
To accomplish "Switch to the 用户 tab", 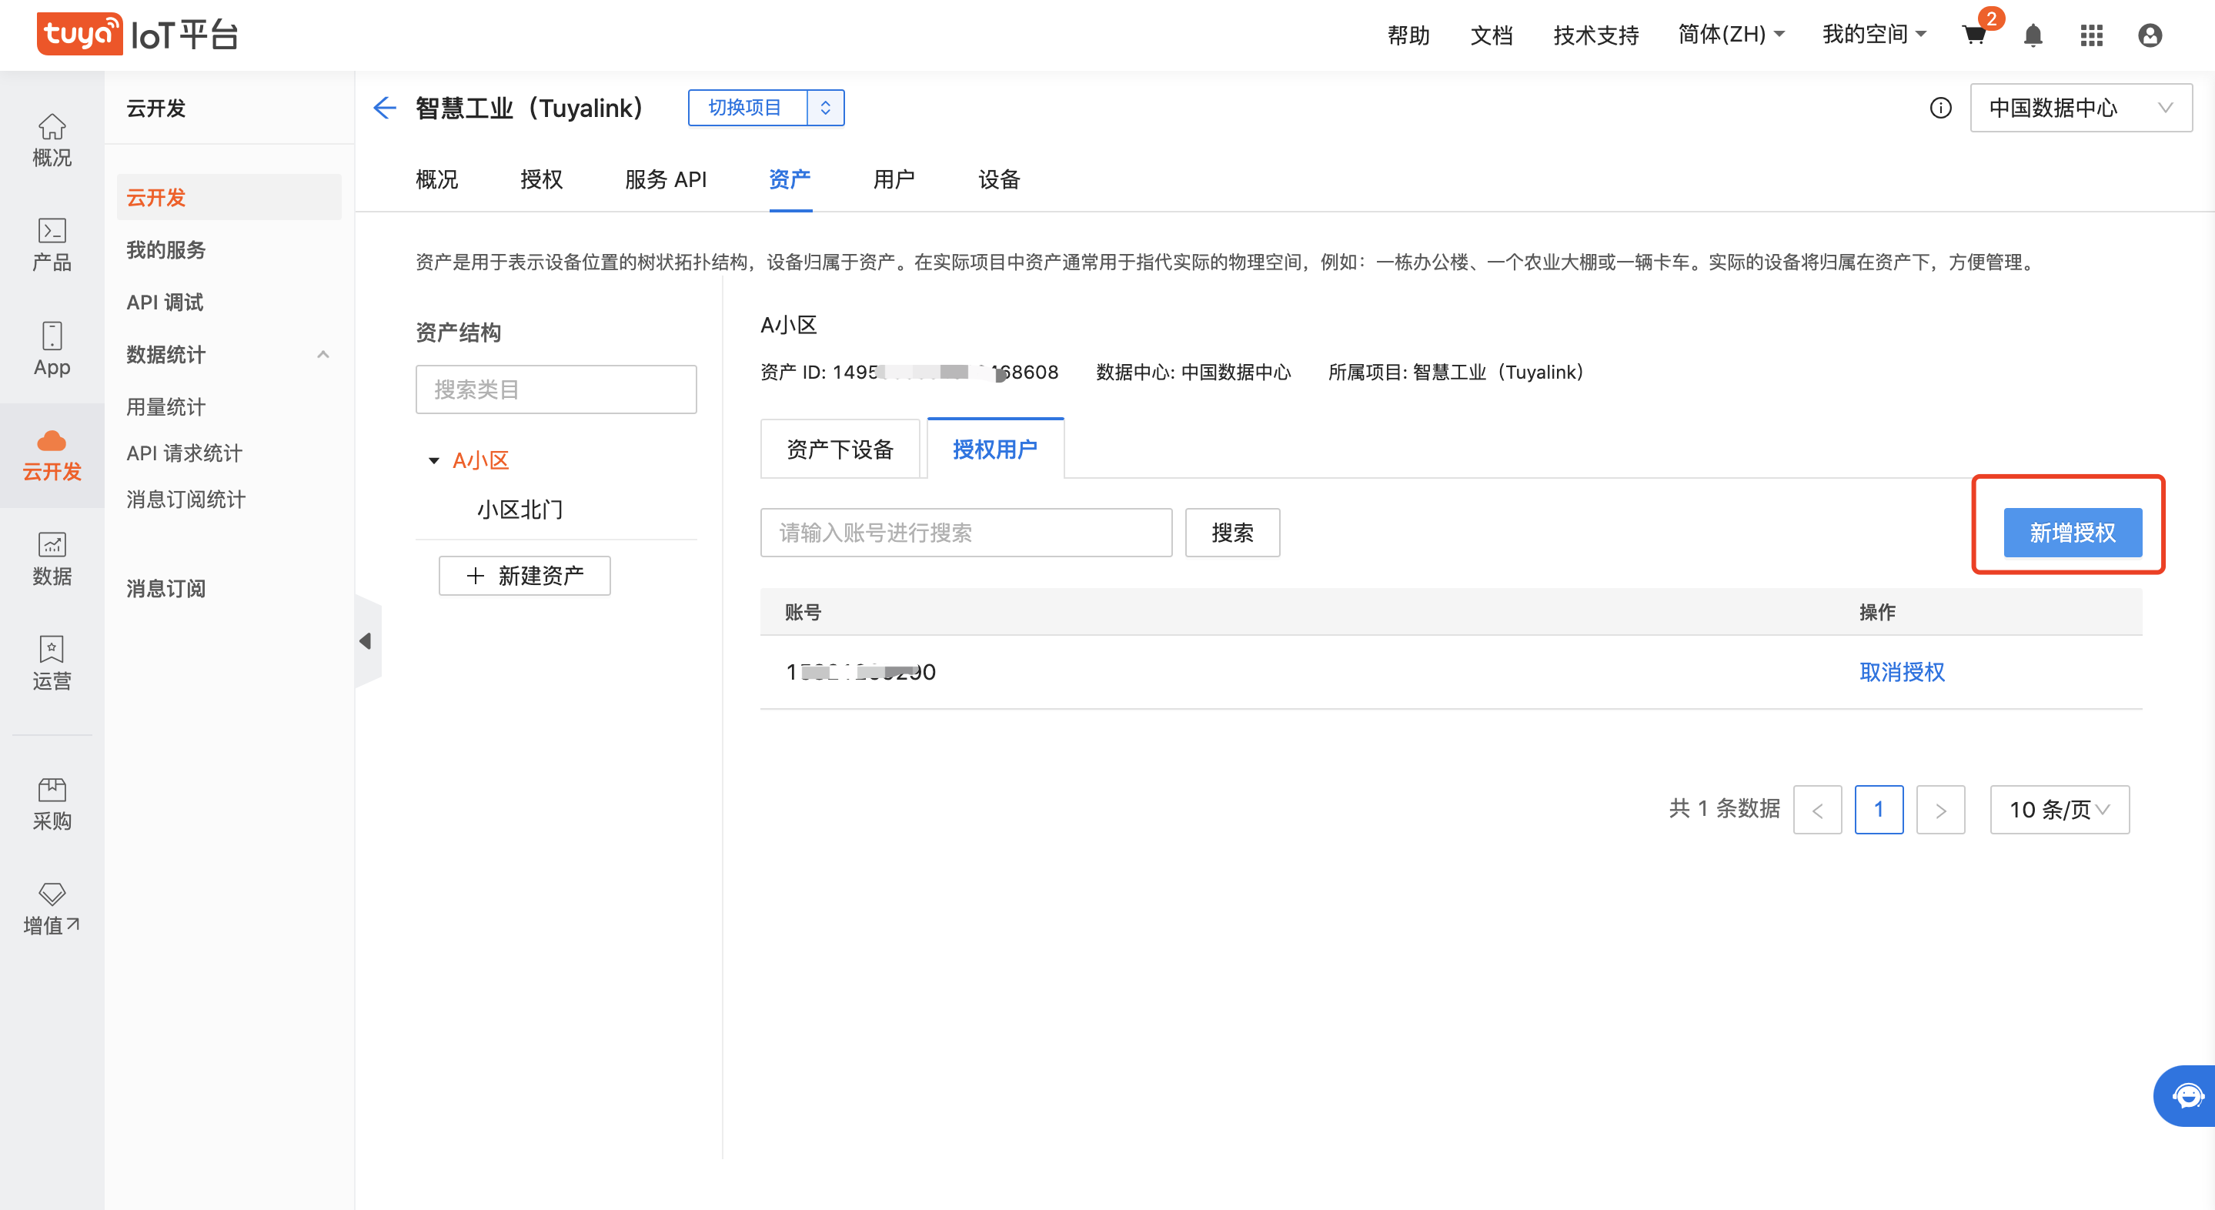I will (x=894, y=179).
